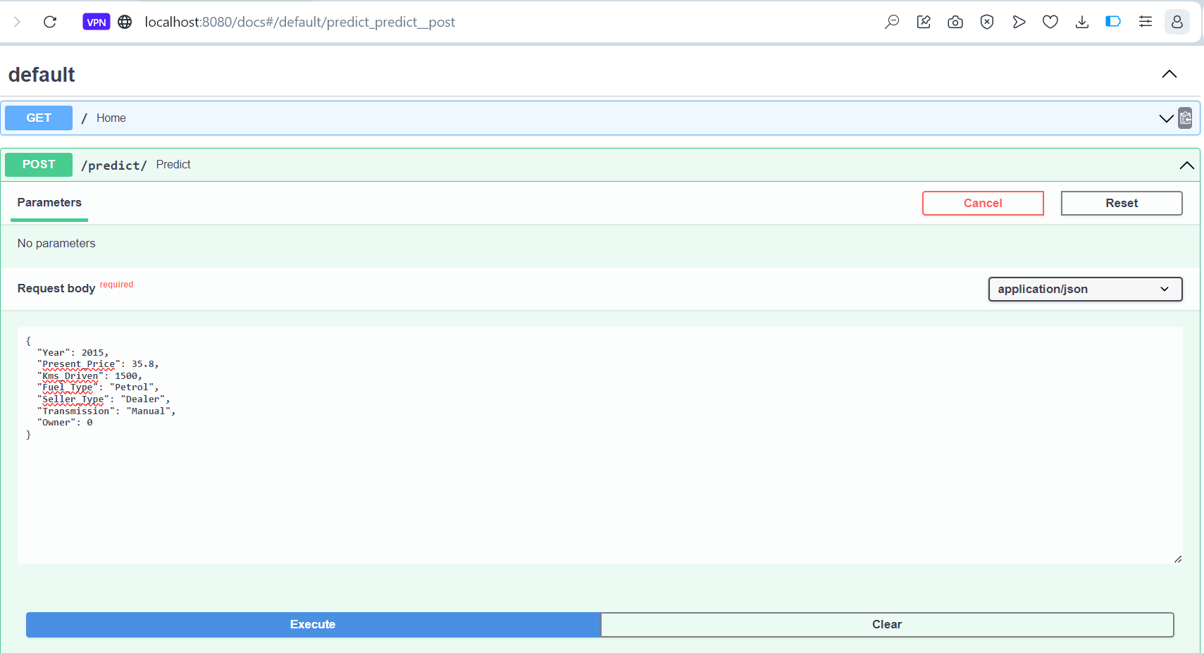Click the POST method badge
The width and height of the screenshot is (1204, 653).
[39, 164]
